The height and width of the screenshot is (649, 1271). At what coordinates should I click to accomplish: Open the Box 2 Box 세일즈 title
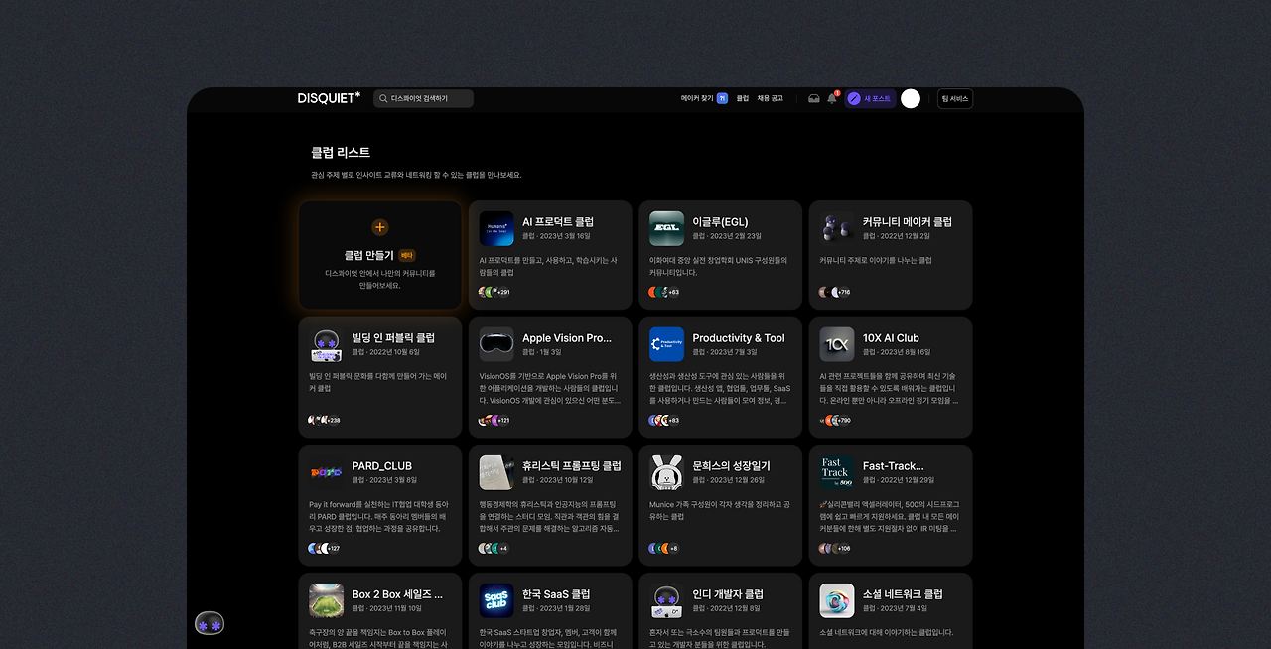pos(397,594)
